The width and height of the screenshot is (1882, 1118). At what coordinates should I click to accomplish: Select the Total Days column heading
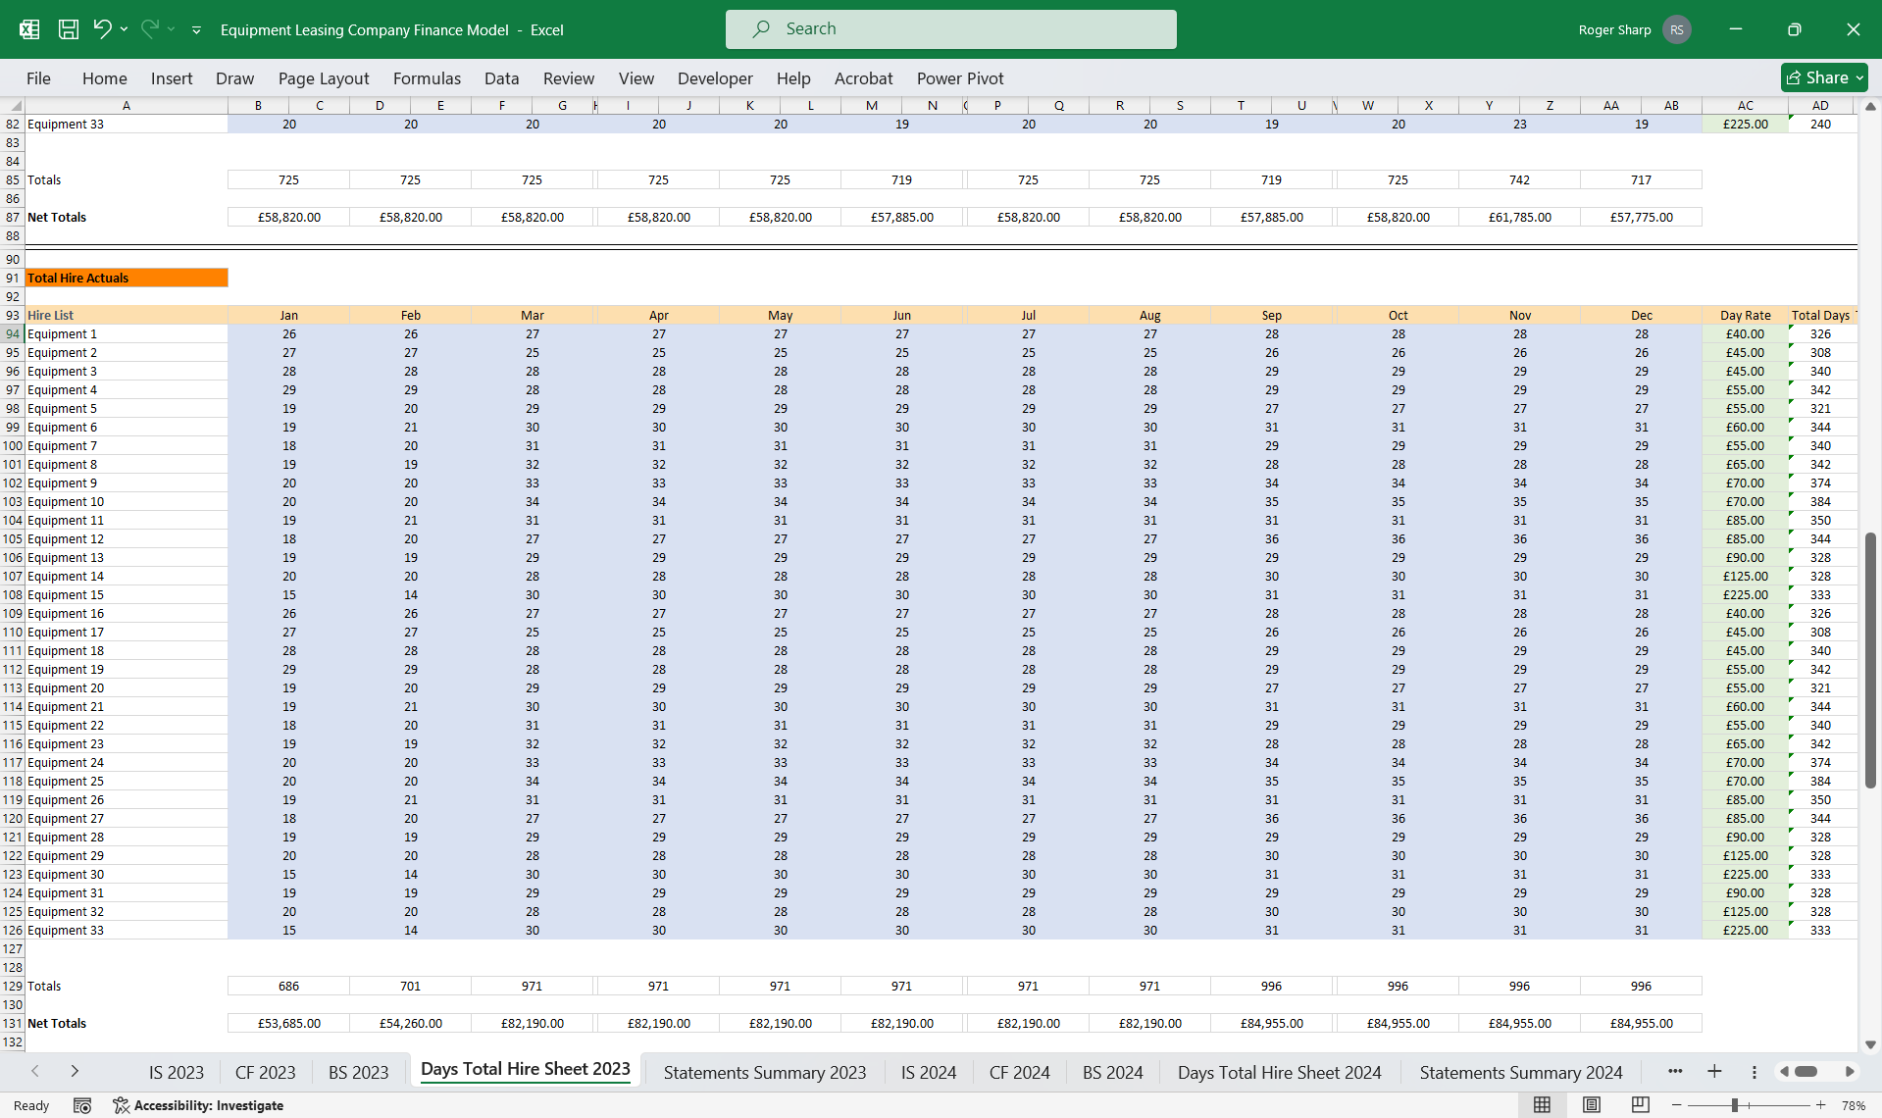[1820, 316]
